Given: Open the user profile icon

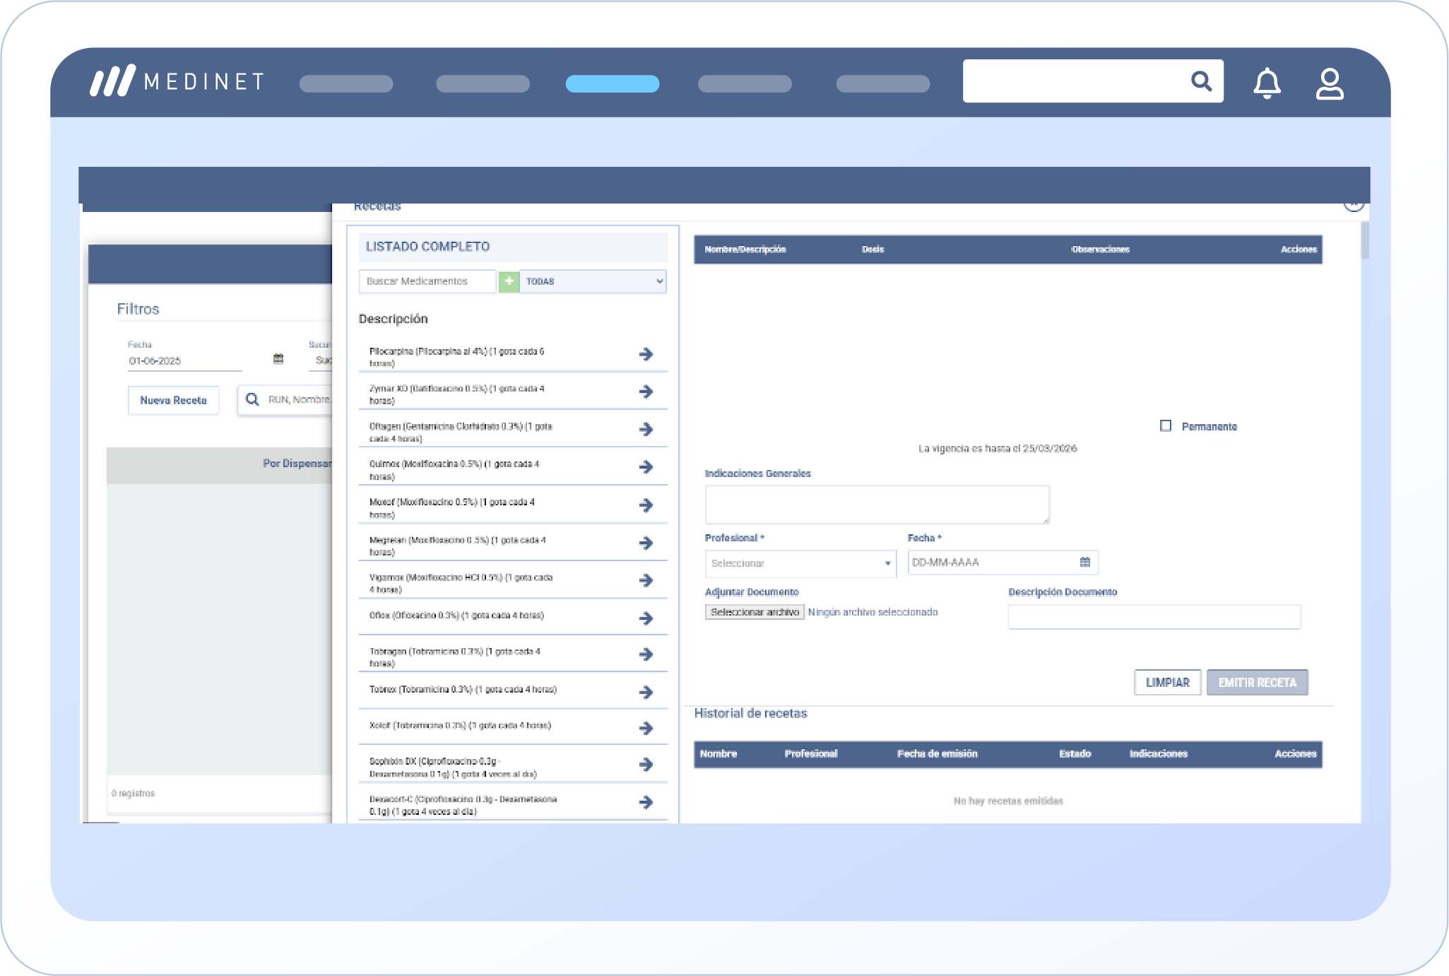Looking at the screenshot, I should pos(1329,83).
